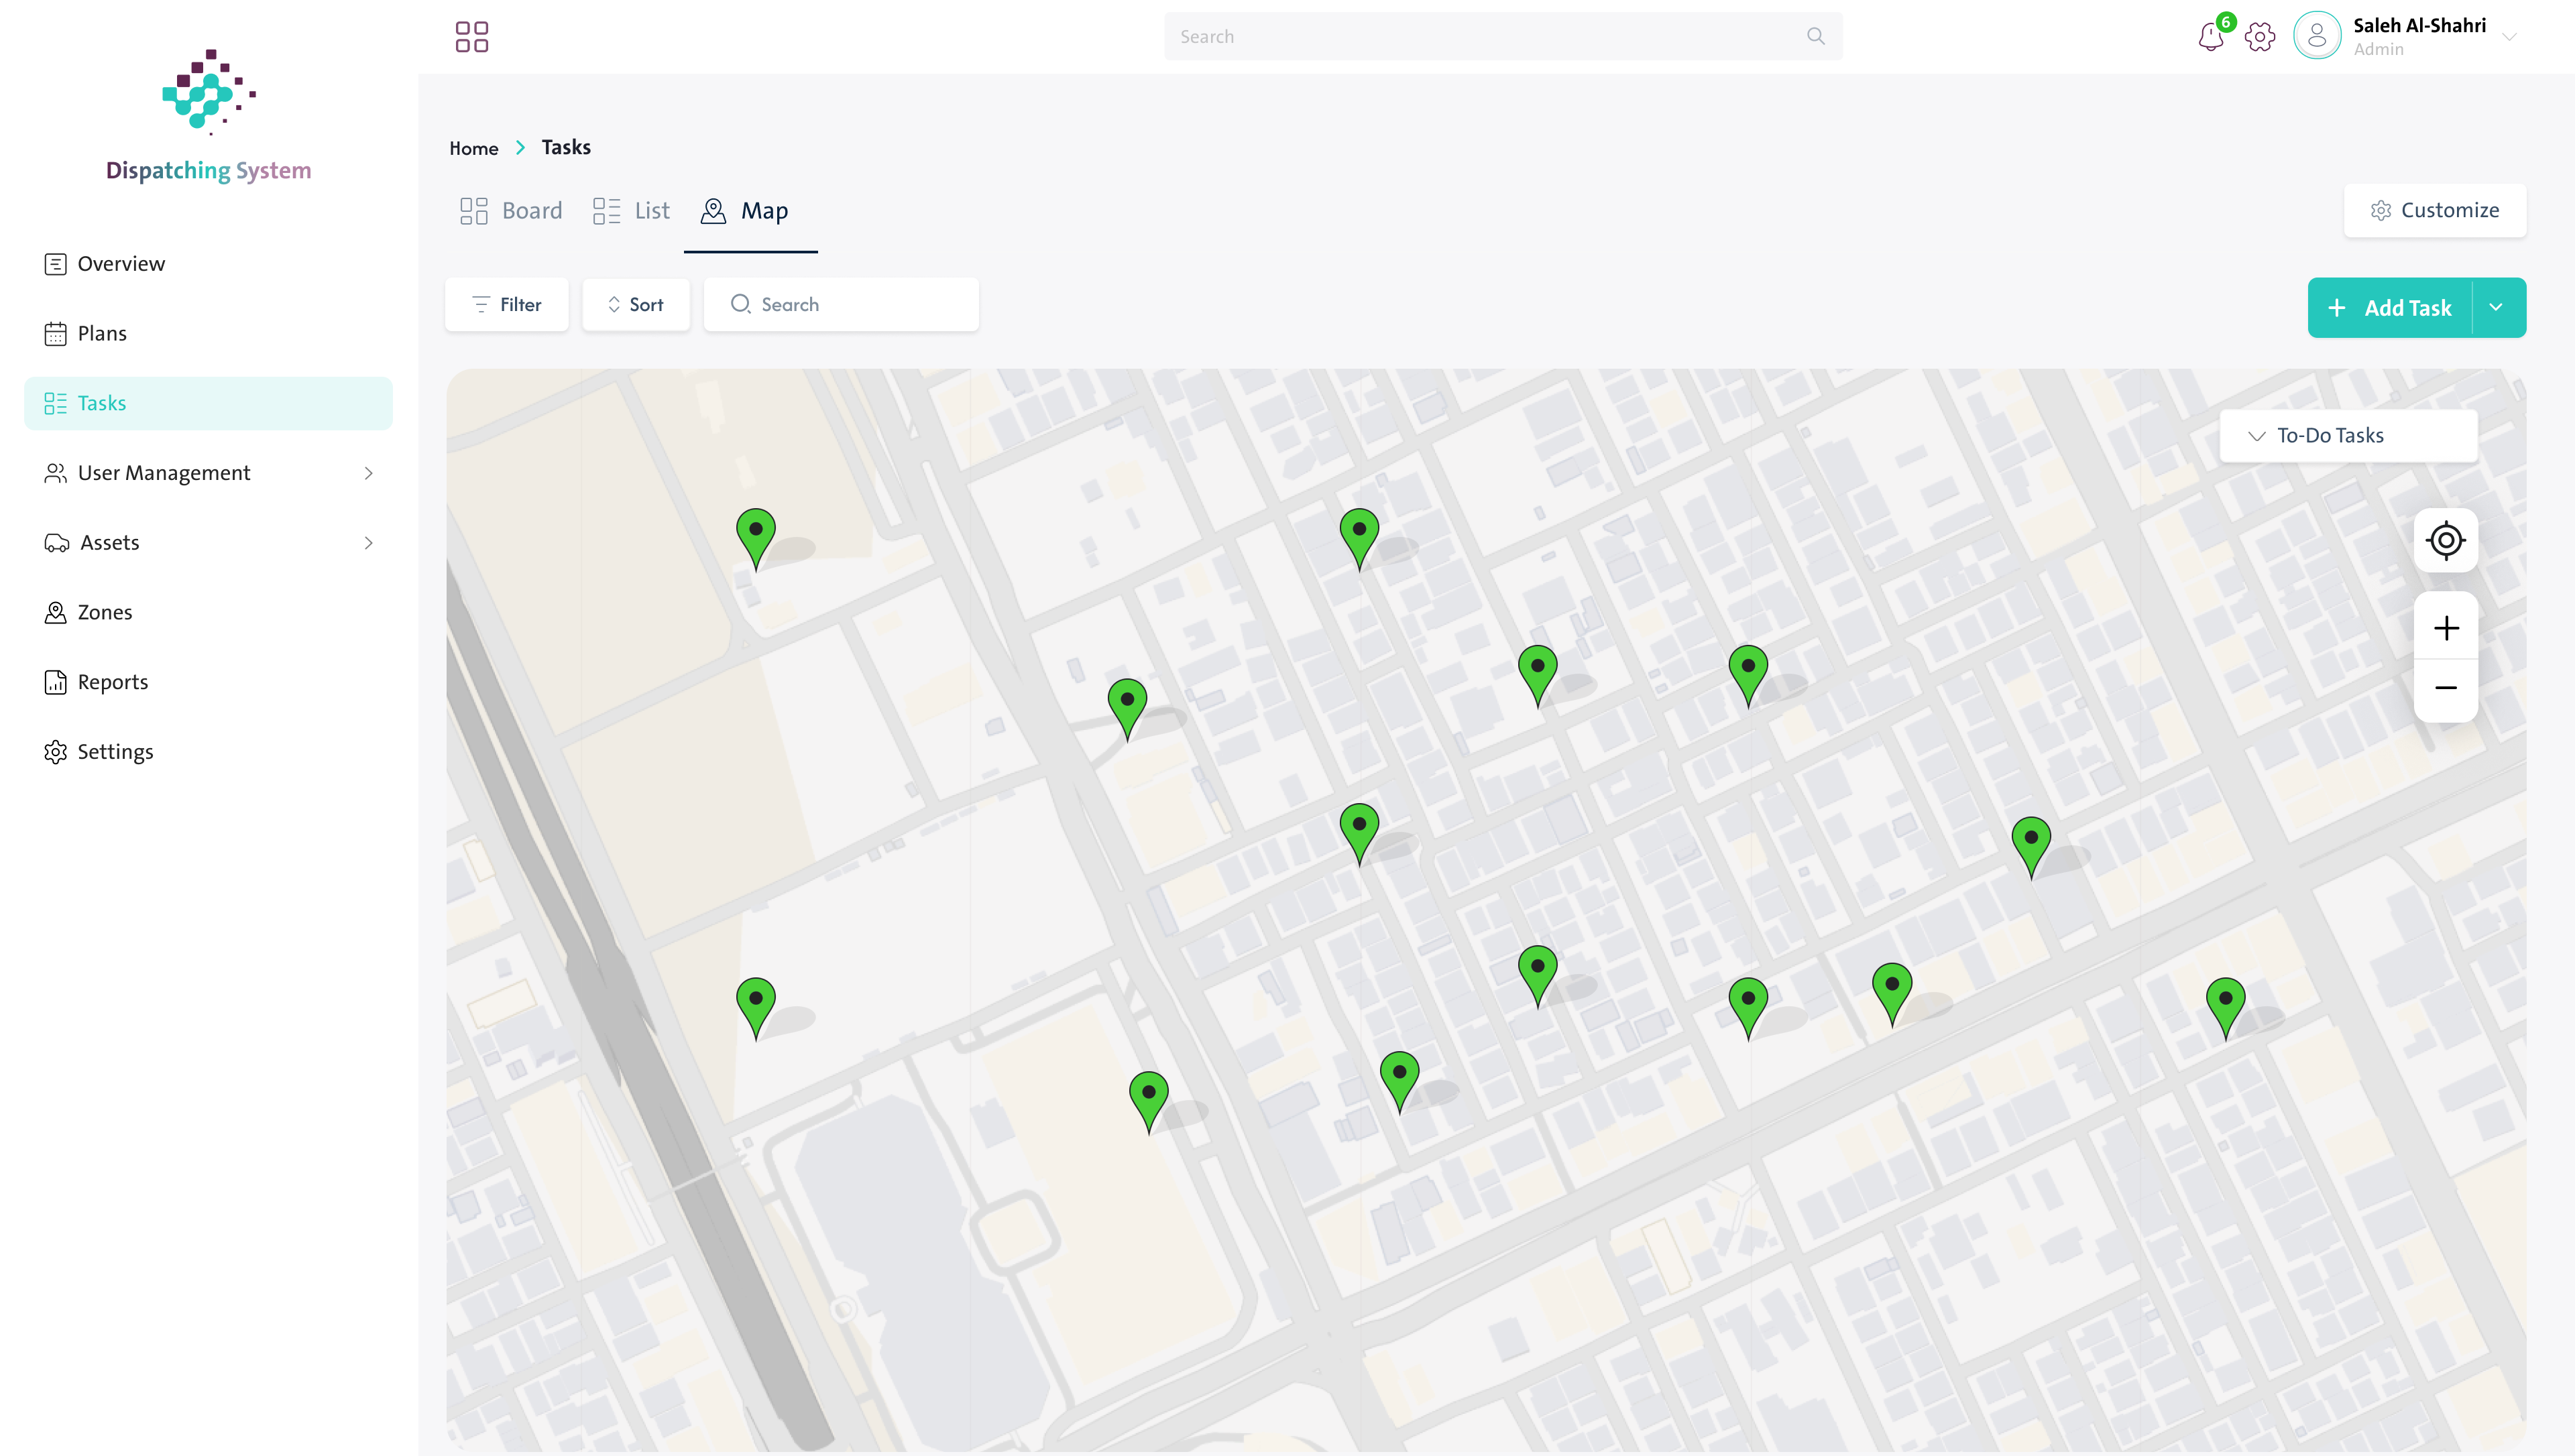Open notifications bell with 6 badge
This screenshot has width=2575, height=1456.
(x=2211, y=37)
